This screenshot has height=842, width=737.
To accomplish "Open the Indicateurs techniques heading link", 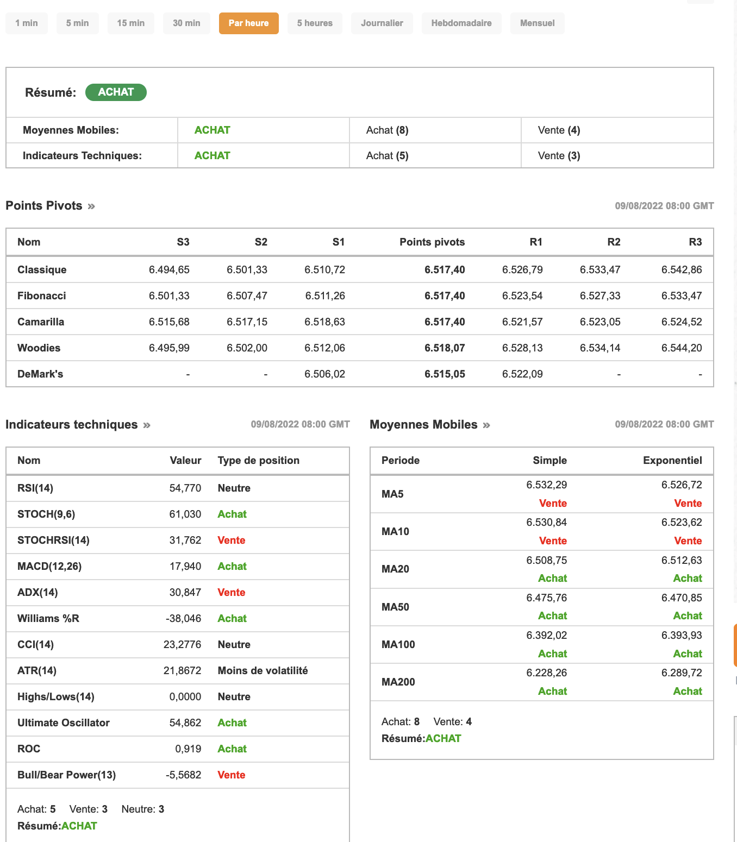I will pos(72,425).
